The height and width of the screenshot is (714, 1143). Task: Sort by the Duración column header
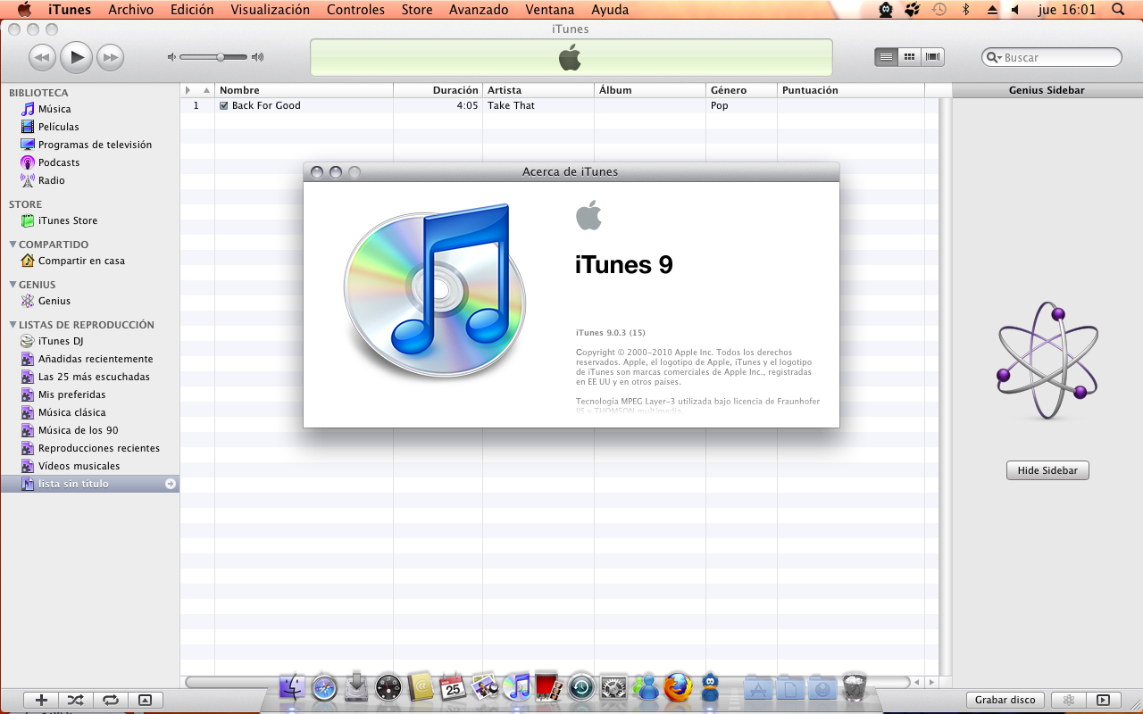[x=438, y=90]
